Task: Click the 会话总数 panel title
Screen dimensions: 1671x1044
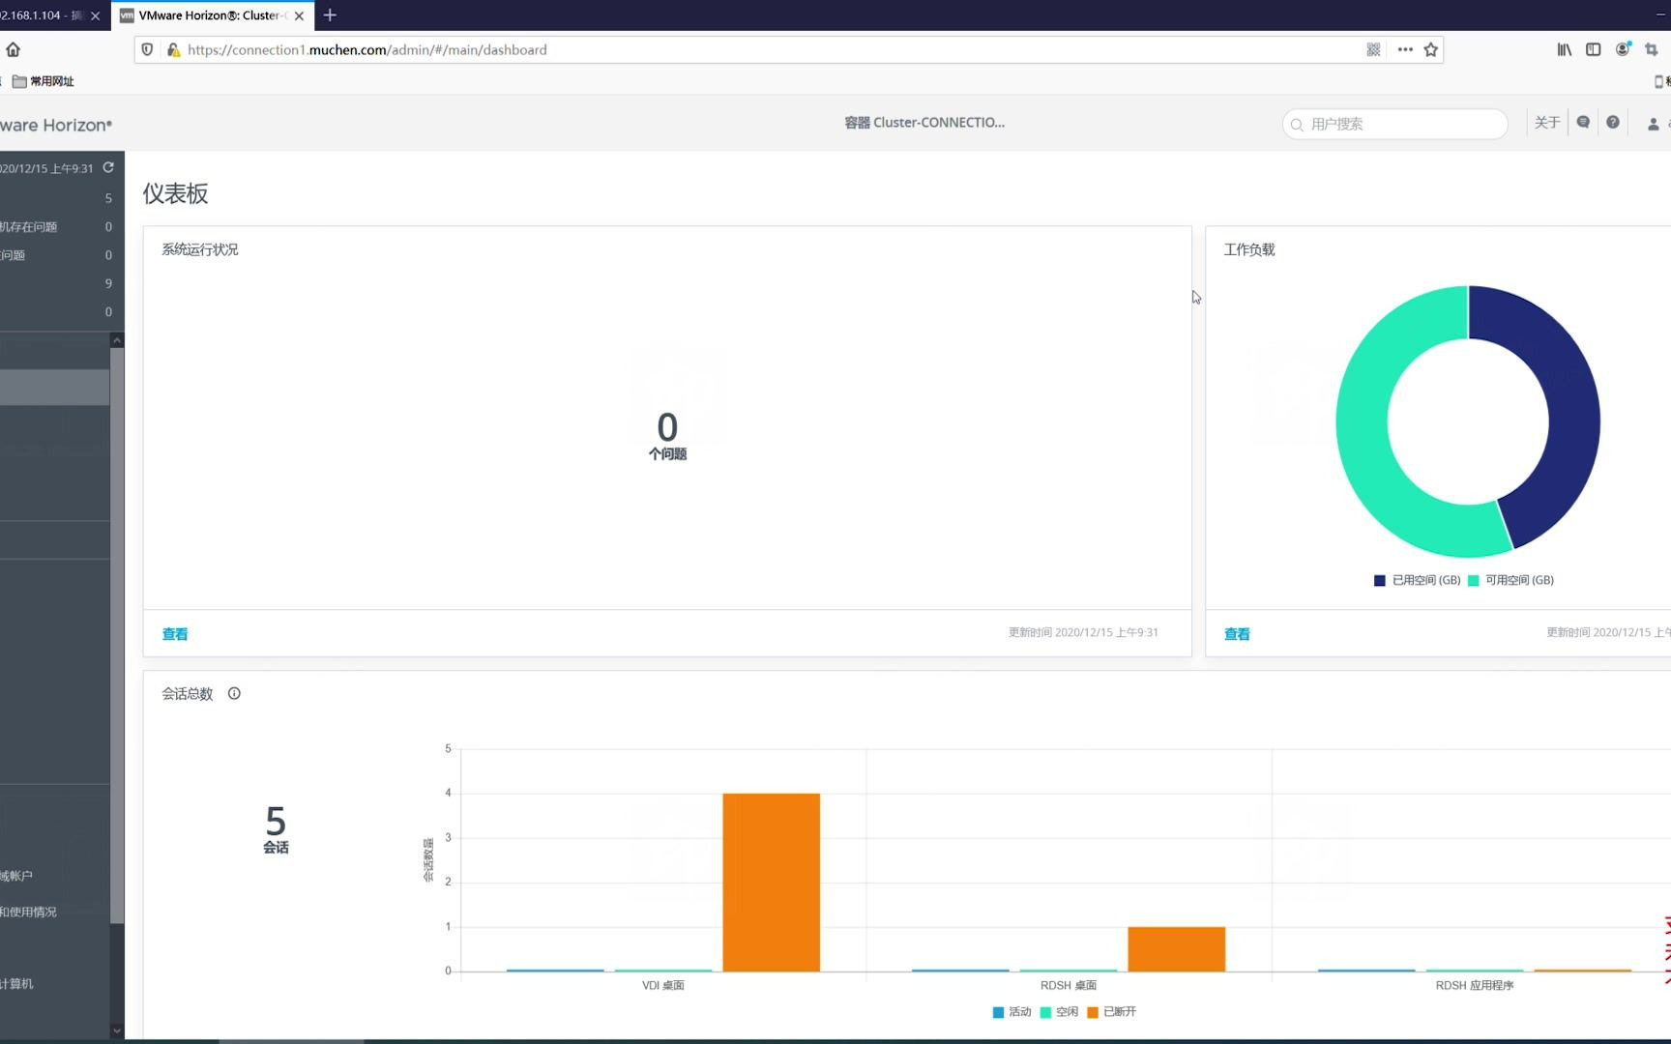Action: coord(188,693)
